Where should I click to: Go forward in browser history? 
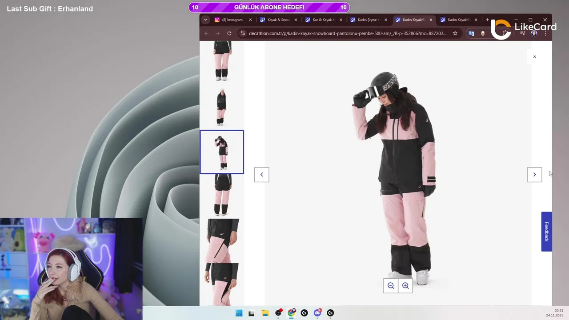coord(217,33)
